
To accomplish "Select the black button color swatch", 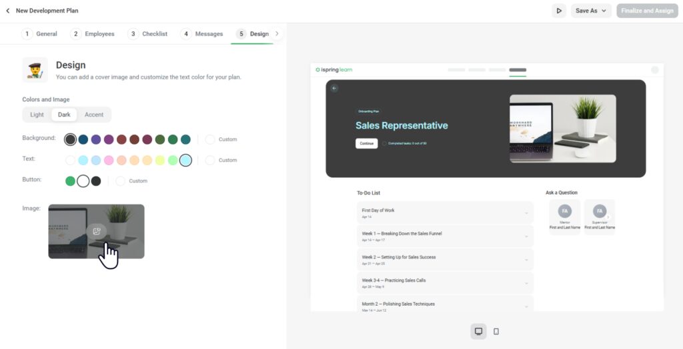I will point(96,181).
